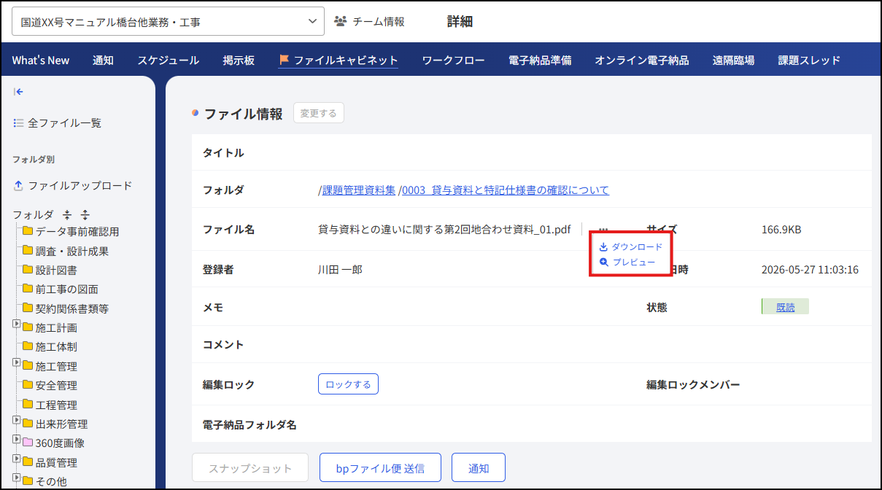
Task: Expand the 施工管理 folder node
Action: click(16, 362)
